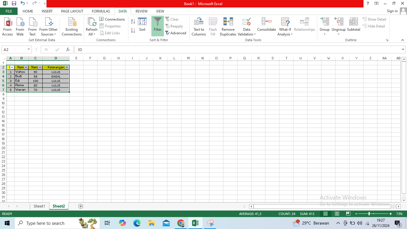407x229 pixels.
Task: Click the Subtotal icon
Action: (354, 25)
